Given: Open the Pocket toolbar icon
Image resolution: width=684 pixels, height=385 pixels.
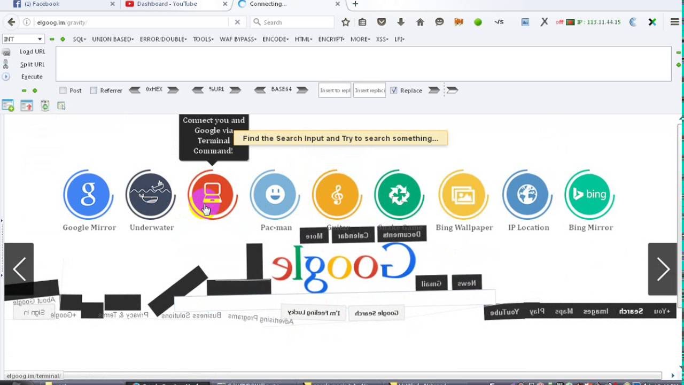Looking at the screenshot, I should (382, 22).
